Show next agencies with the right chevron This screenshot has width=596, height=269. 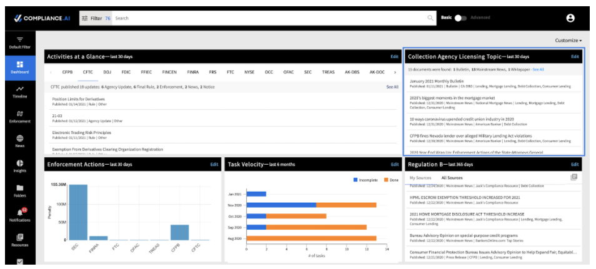click(395, 72)
